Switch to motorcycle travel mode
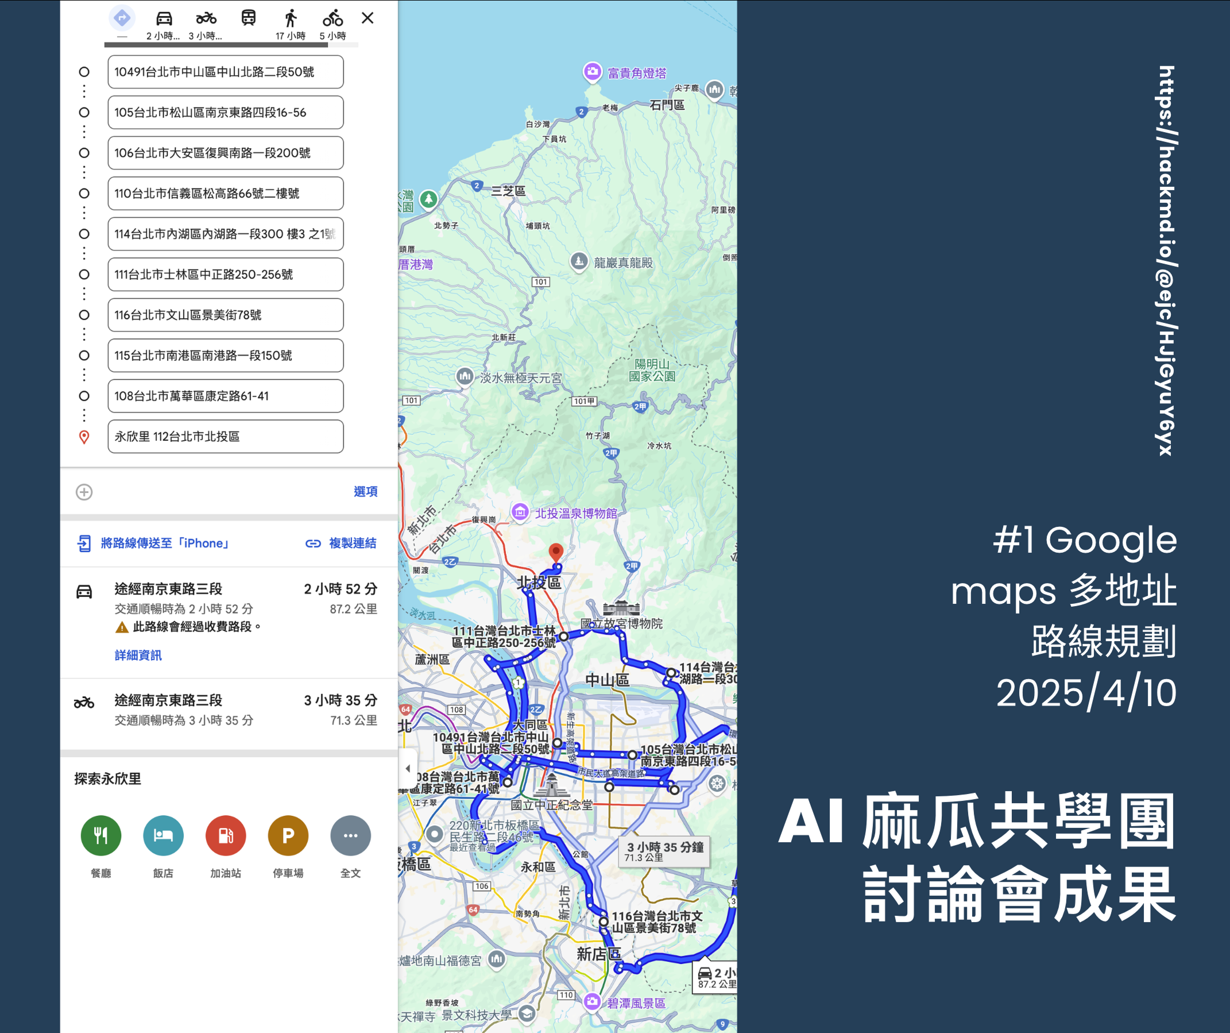Viewport: 1230px width, 1033px height. click(206, 18)
